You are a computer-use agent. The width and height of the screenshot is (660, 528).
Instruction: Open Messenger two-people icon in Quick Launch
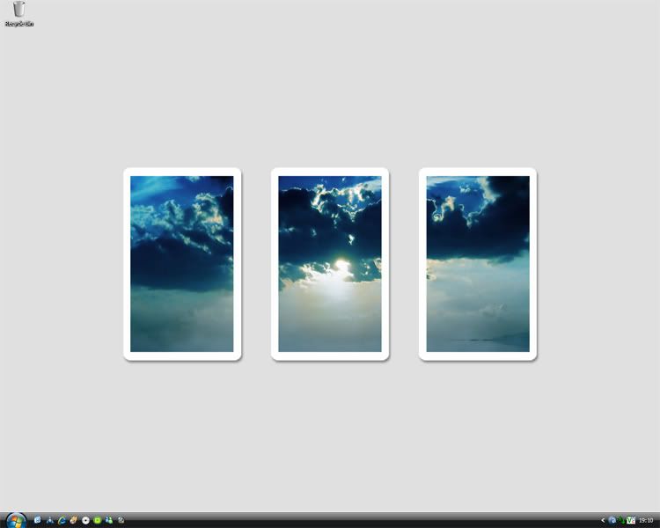(x=109, y=520)
